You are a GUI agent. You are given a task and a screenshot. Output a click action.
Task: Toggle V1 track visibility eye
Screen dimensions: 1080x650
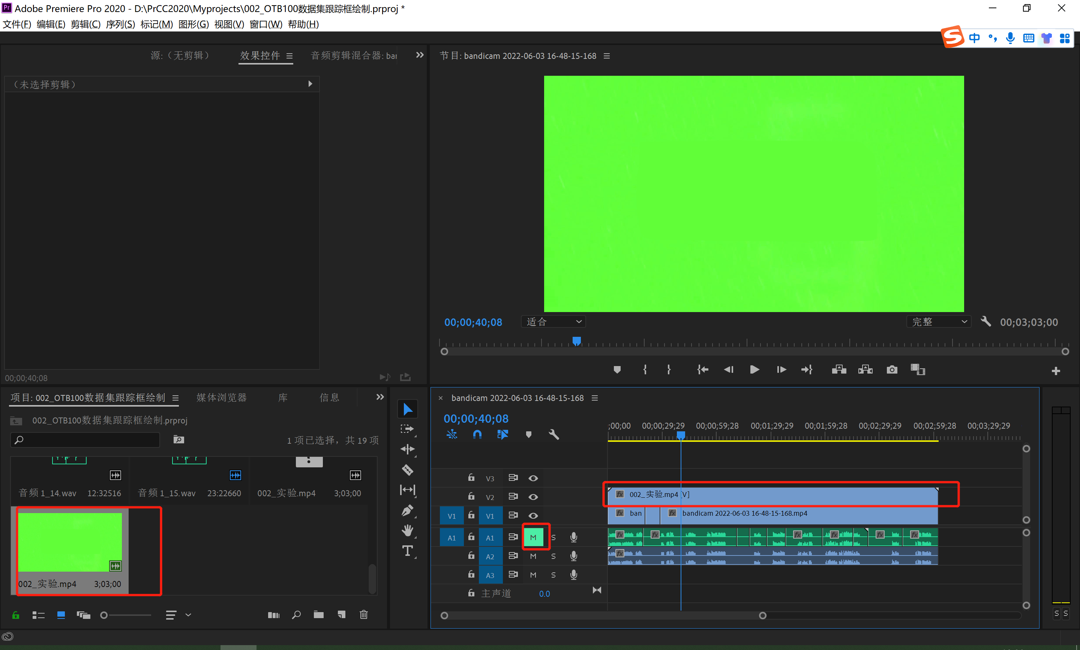tap(533, 516)
